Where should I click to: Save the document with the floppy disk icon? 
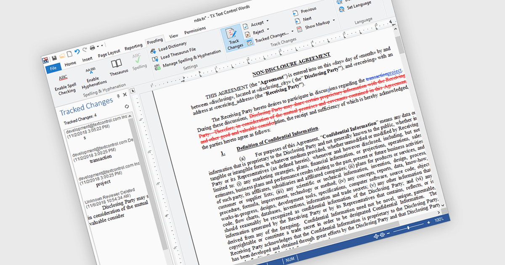click(54, 58)
